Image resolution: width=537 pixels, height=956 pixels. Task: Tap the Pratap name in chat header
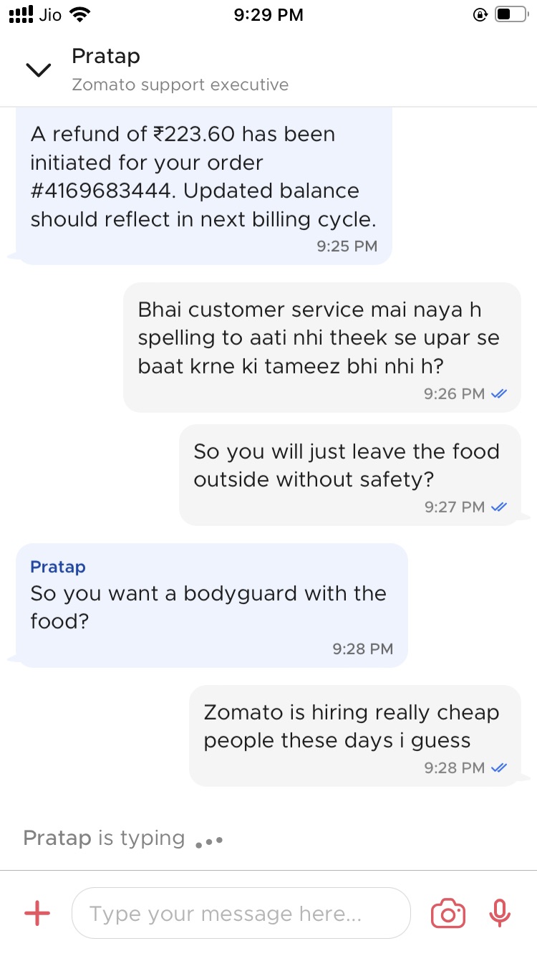(106, 56)
